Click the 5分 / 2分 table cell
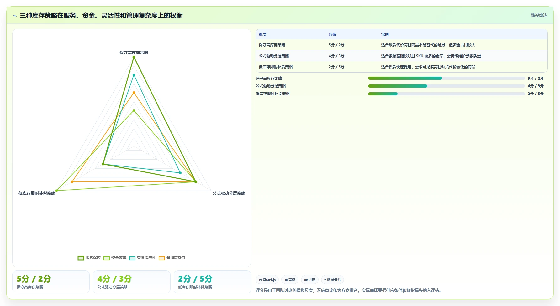 [336, 45]
